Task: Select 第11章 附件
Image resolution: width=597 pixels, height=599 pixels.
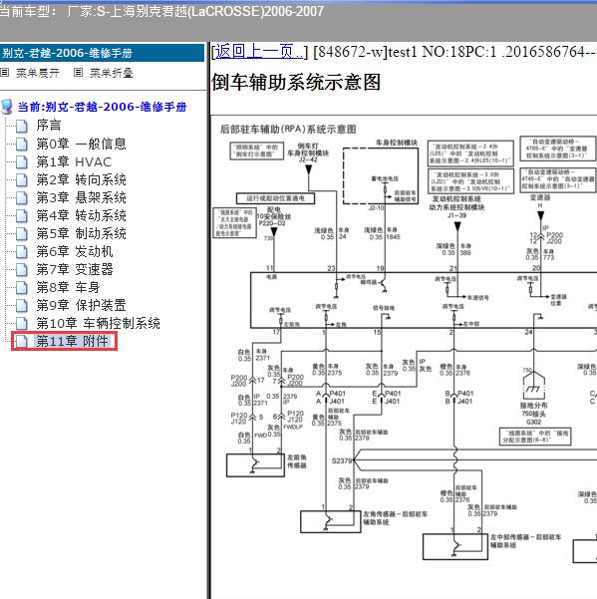Action: (73, 341)
